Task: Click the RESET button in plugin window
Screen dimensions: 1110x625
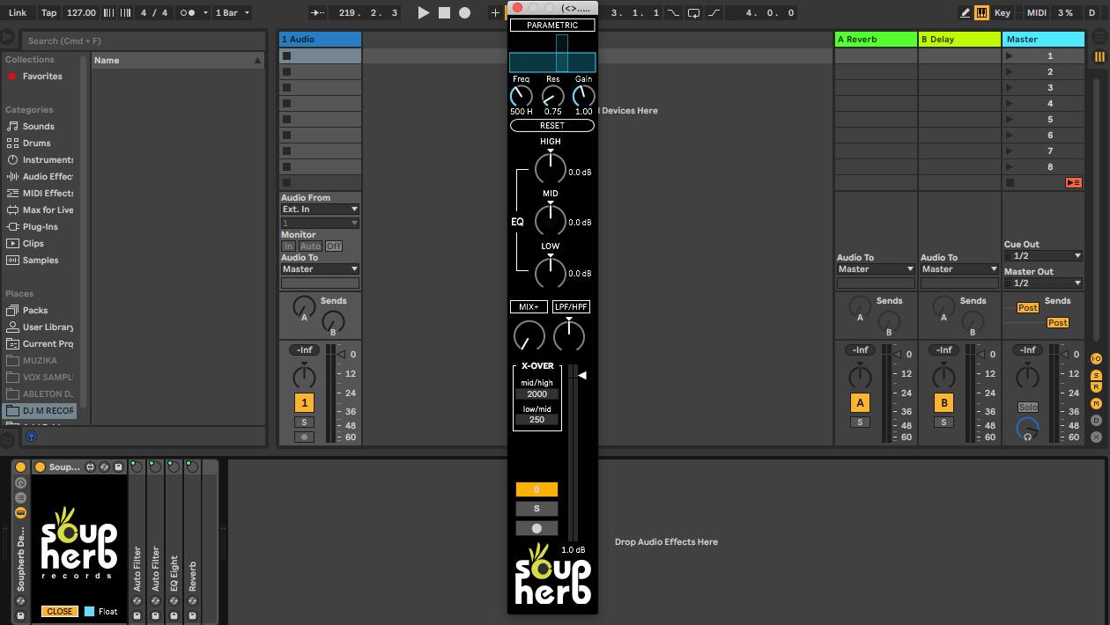Action: point(552,125)
